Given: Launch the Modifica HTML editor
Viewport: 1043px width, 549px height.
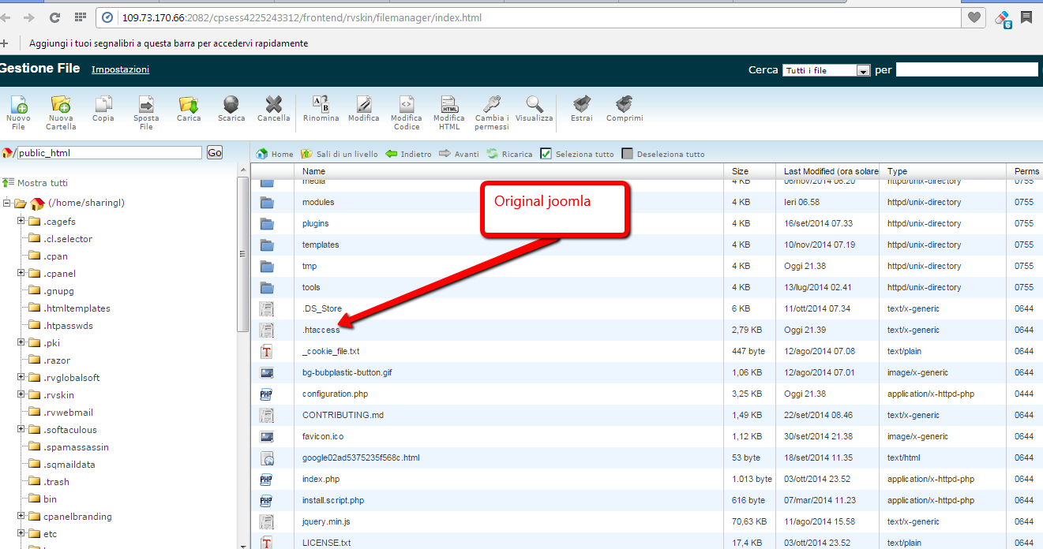Looking at the screenshot, I should pyautogui.click(x=449, y=104).
